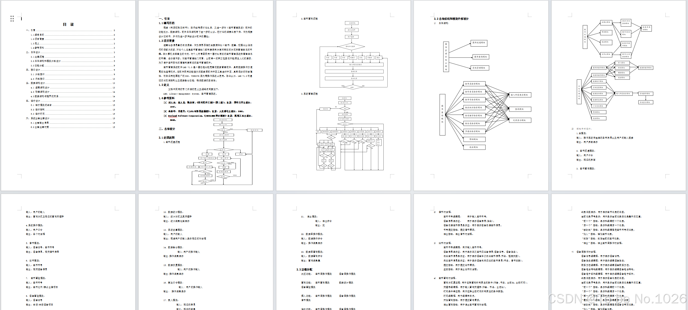
Task: Open TOC entry 四、数据结构设计
Action: point(35,83)
